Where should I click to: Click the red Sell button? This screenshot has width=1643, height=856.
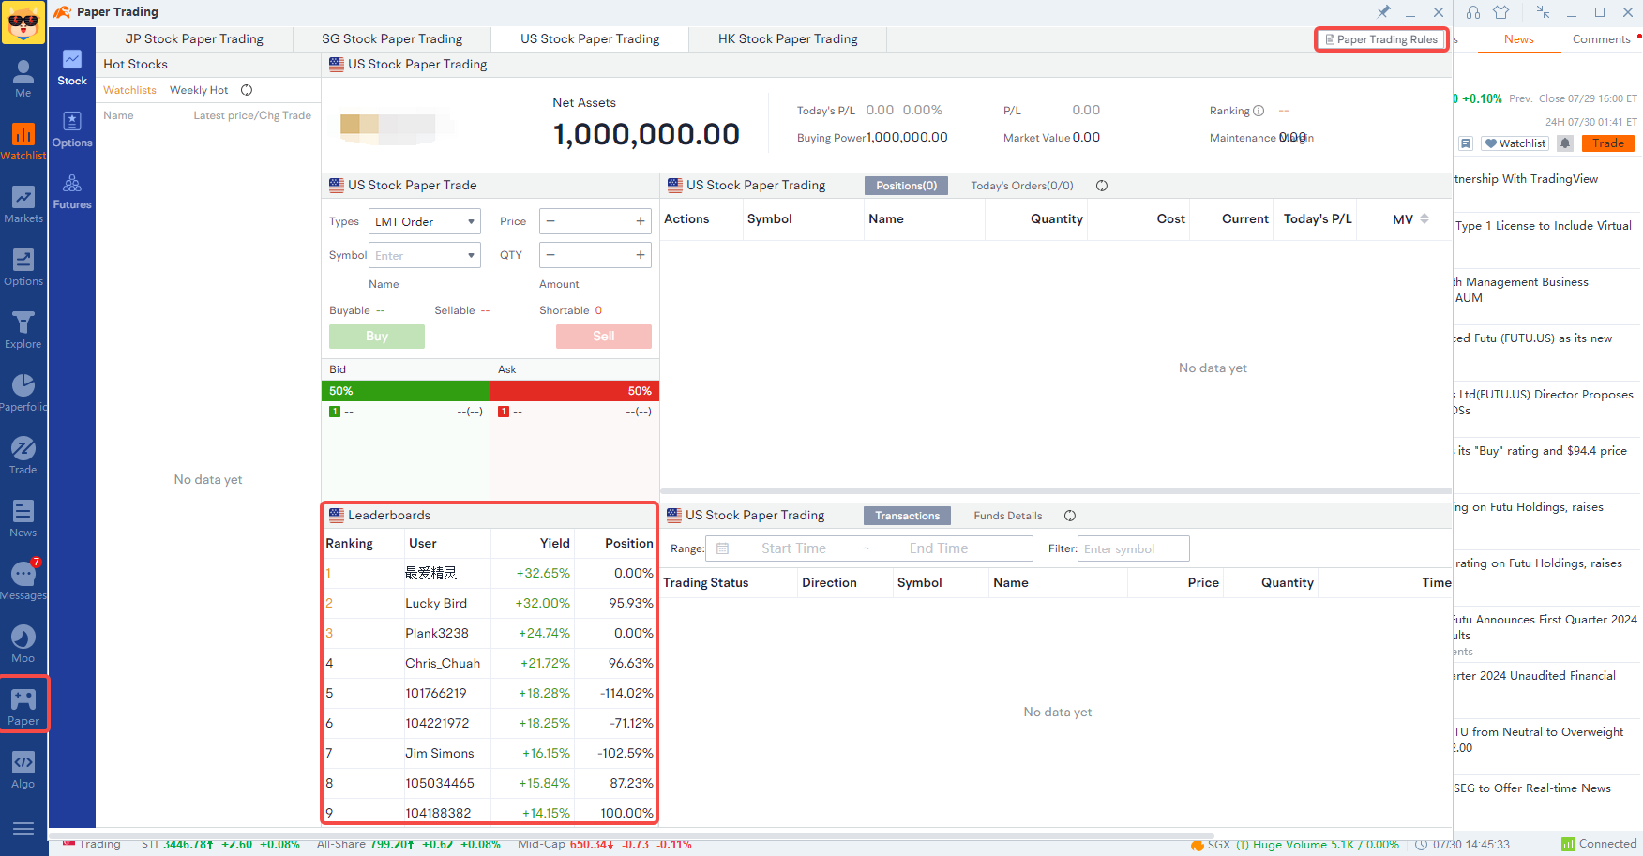604,337
